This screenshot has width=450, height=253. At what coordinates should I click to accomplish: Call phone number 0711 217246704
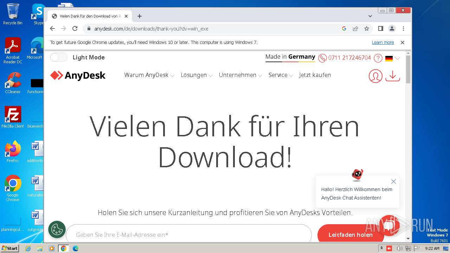click(349, 58)
